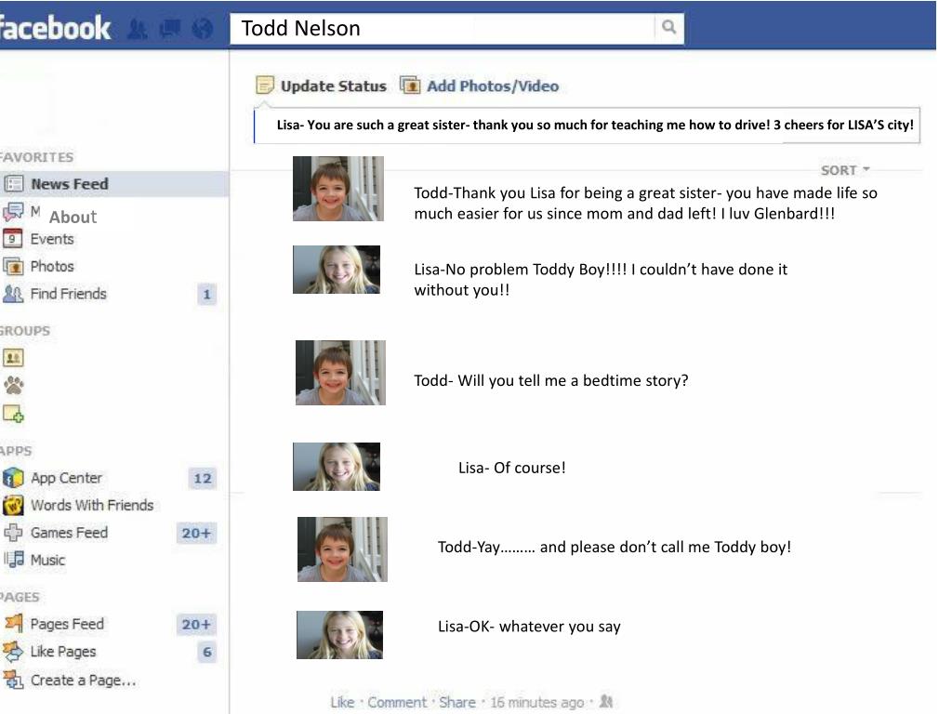Screen dimensions: 952x714
Task: Open App Center link
Action: coord(67,478)
